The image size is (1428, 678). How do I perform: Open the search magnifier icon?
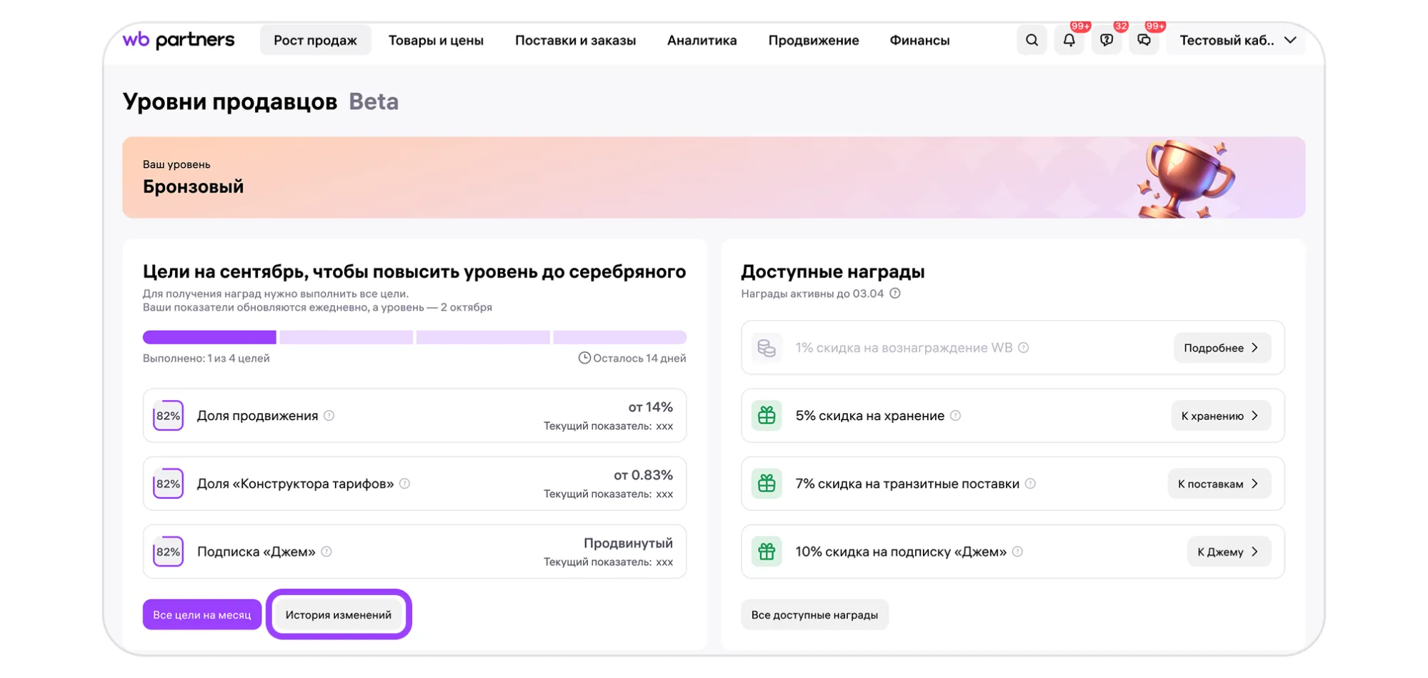coord(1032,40)
